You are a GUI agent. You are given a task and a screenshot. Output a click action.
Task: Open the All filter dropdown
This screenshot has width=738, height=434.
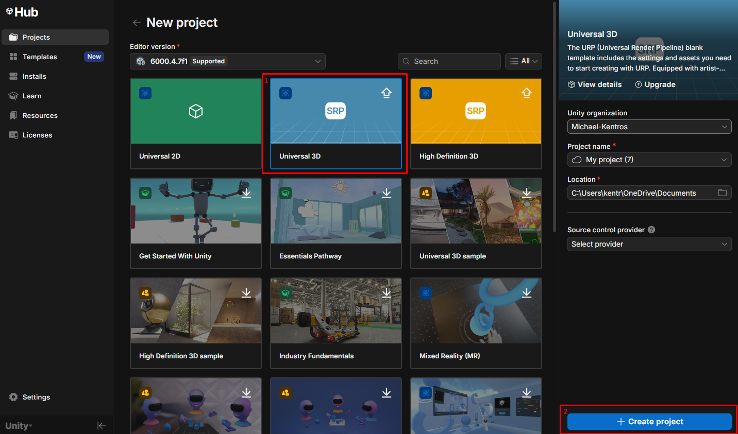tap(524, 61)
